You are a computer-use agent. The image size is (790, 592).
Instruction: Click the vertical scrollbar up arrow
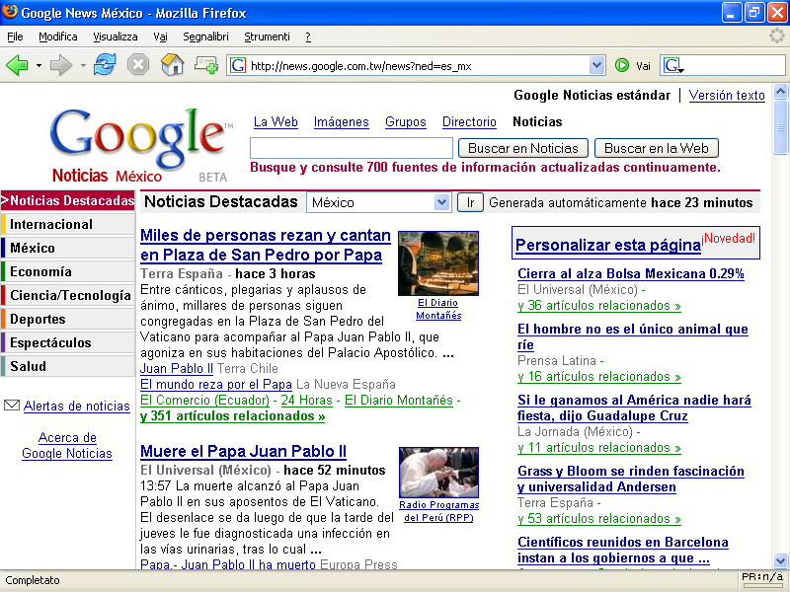tap(780, 91)
